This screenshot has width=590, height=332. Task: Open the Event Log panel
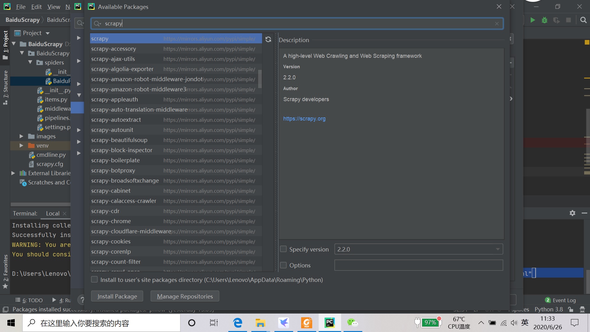click(560, 300)
